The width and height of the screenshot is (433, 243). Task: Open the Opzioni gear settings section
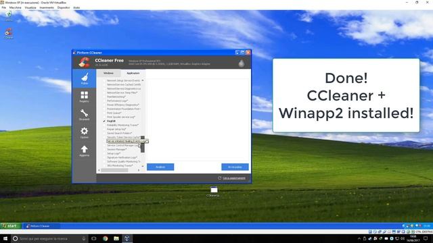84,133
